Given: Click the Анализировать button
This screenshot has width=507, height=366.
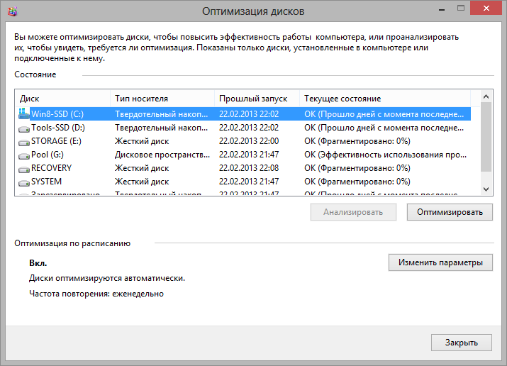Looking at the screenshot, I should (x=353, y=212).
